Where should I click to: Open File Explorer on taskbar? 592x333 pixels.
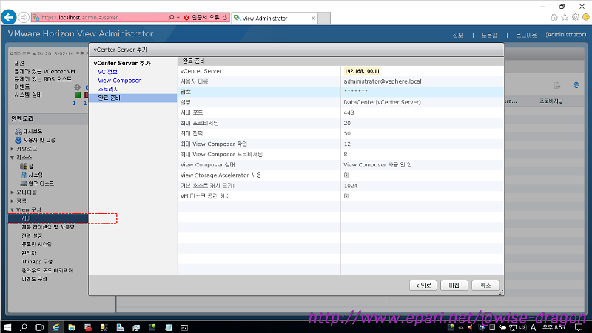(72, 327)
